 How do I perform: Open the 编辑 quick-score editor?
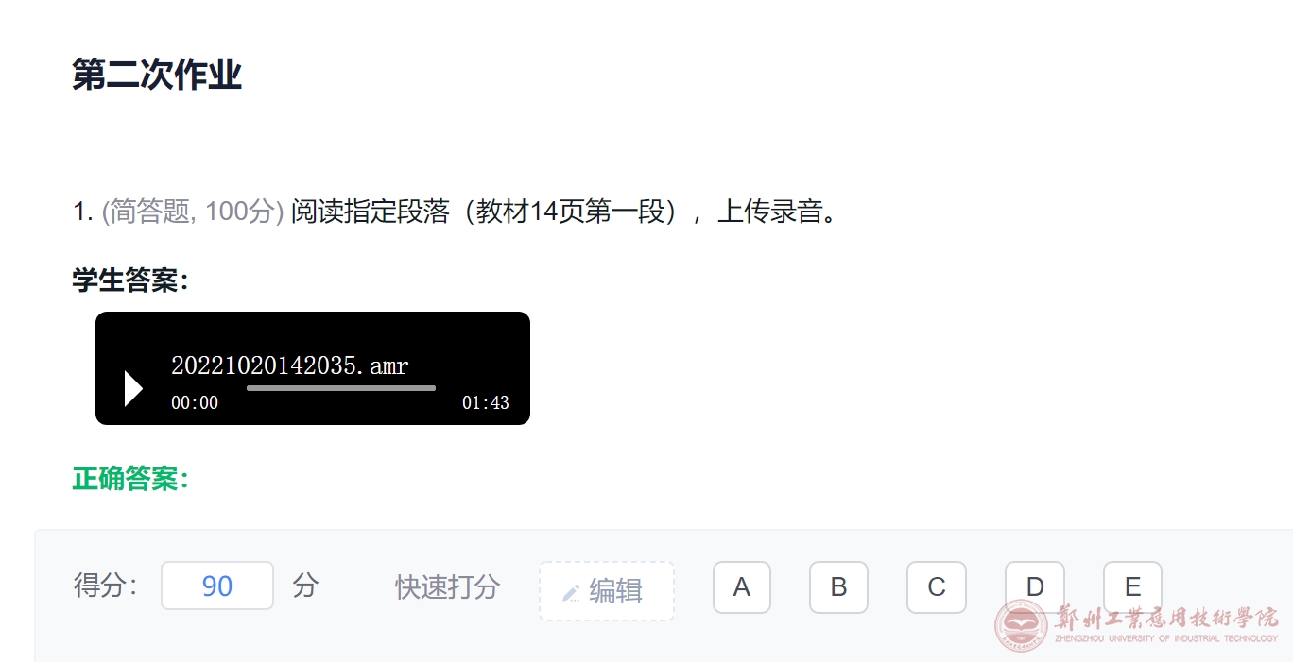click(x=607, y=591)
